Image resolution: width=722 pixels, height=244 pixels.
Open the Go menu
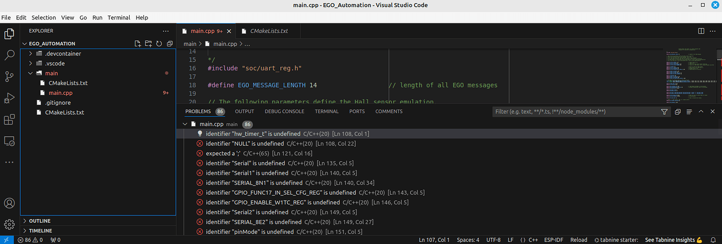pyautogui.click(x=83, y=17)
